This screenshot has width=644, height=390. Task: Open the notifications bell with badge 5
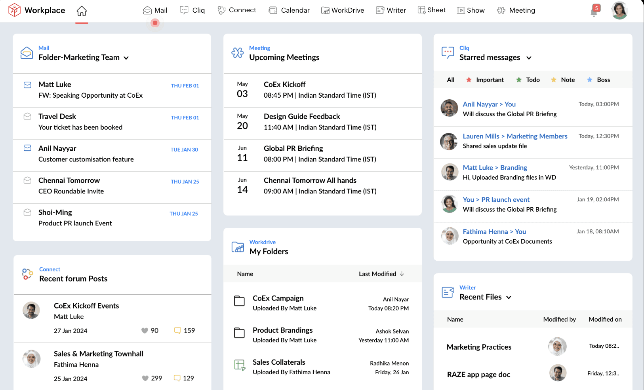594,11
